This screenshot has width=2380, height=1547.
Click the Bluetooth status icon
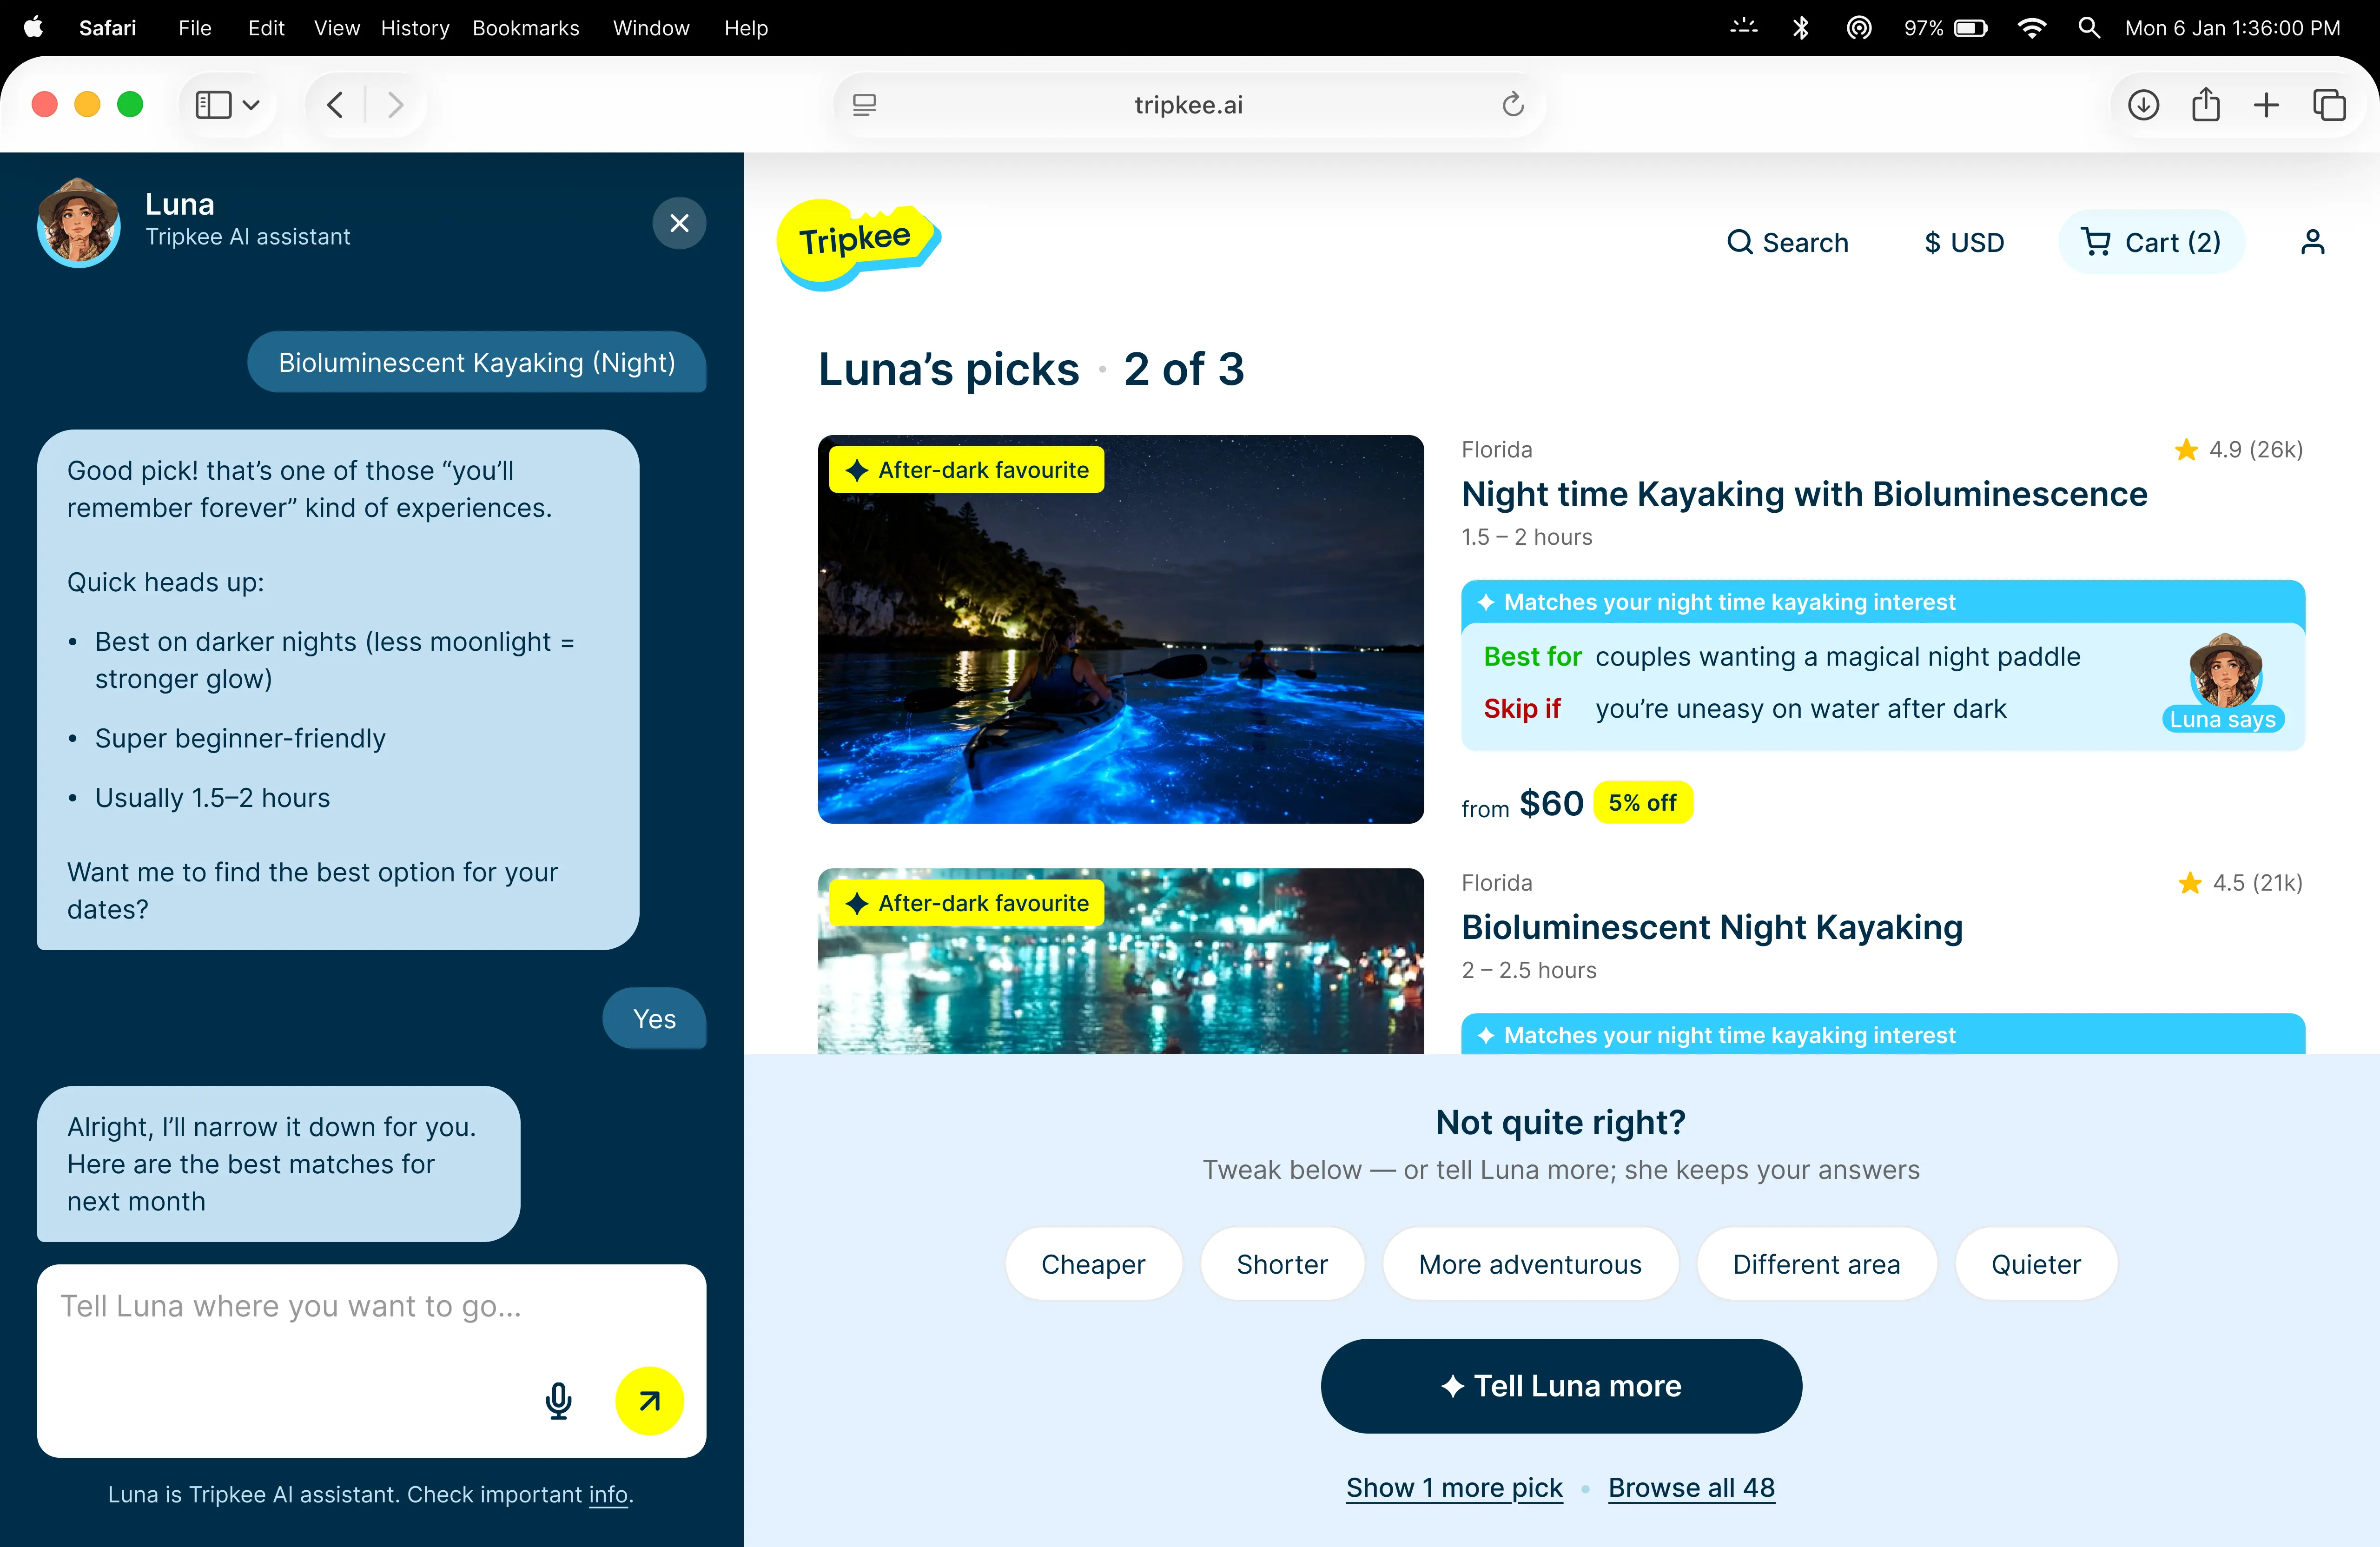1800,27
